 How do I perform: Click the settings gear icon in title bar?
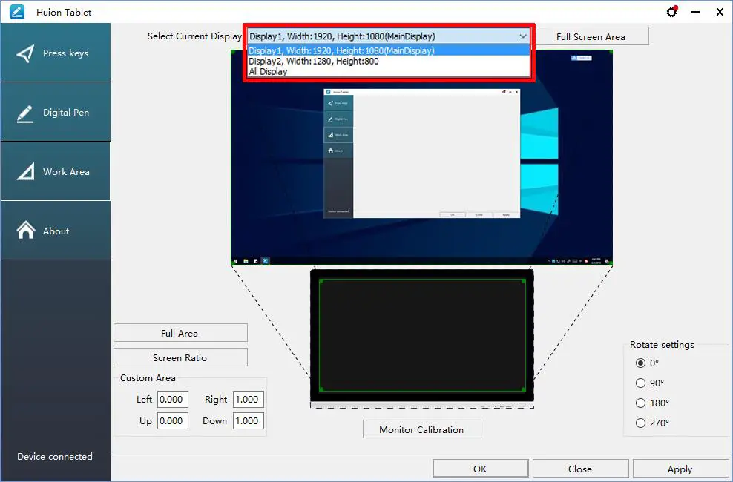tap(672, 12)
